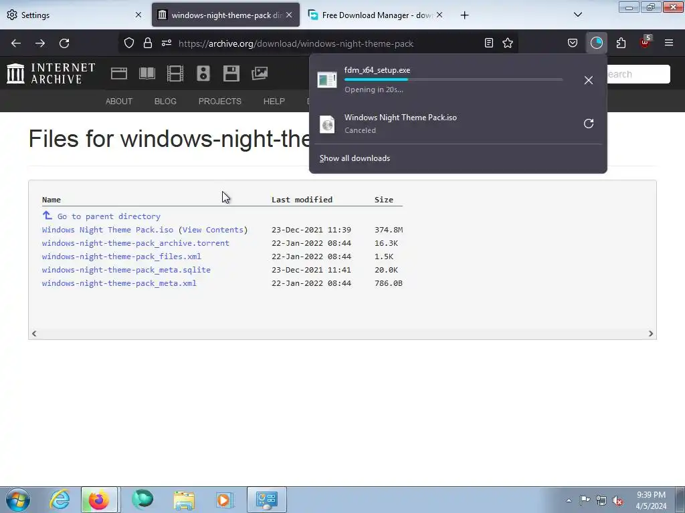This screenshot has height=513, width=685.
Task: Click the Internet Archive logo
Action: pyautogui.click(x=51, y=73)
